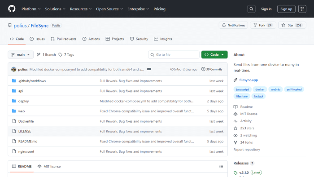This screenshot has height=177, width=314.
Task: Open the 30 Commits history
Action: point(212,69)
